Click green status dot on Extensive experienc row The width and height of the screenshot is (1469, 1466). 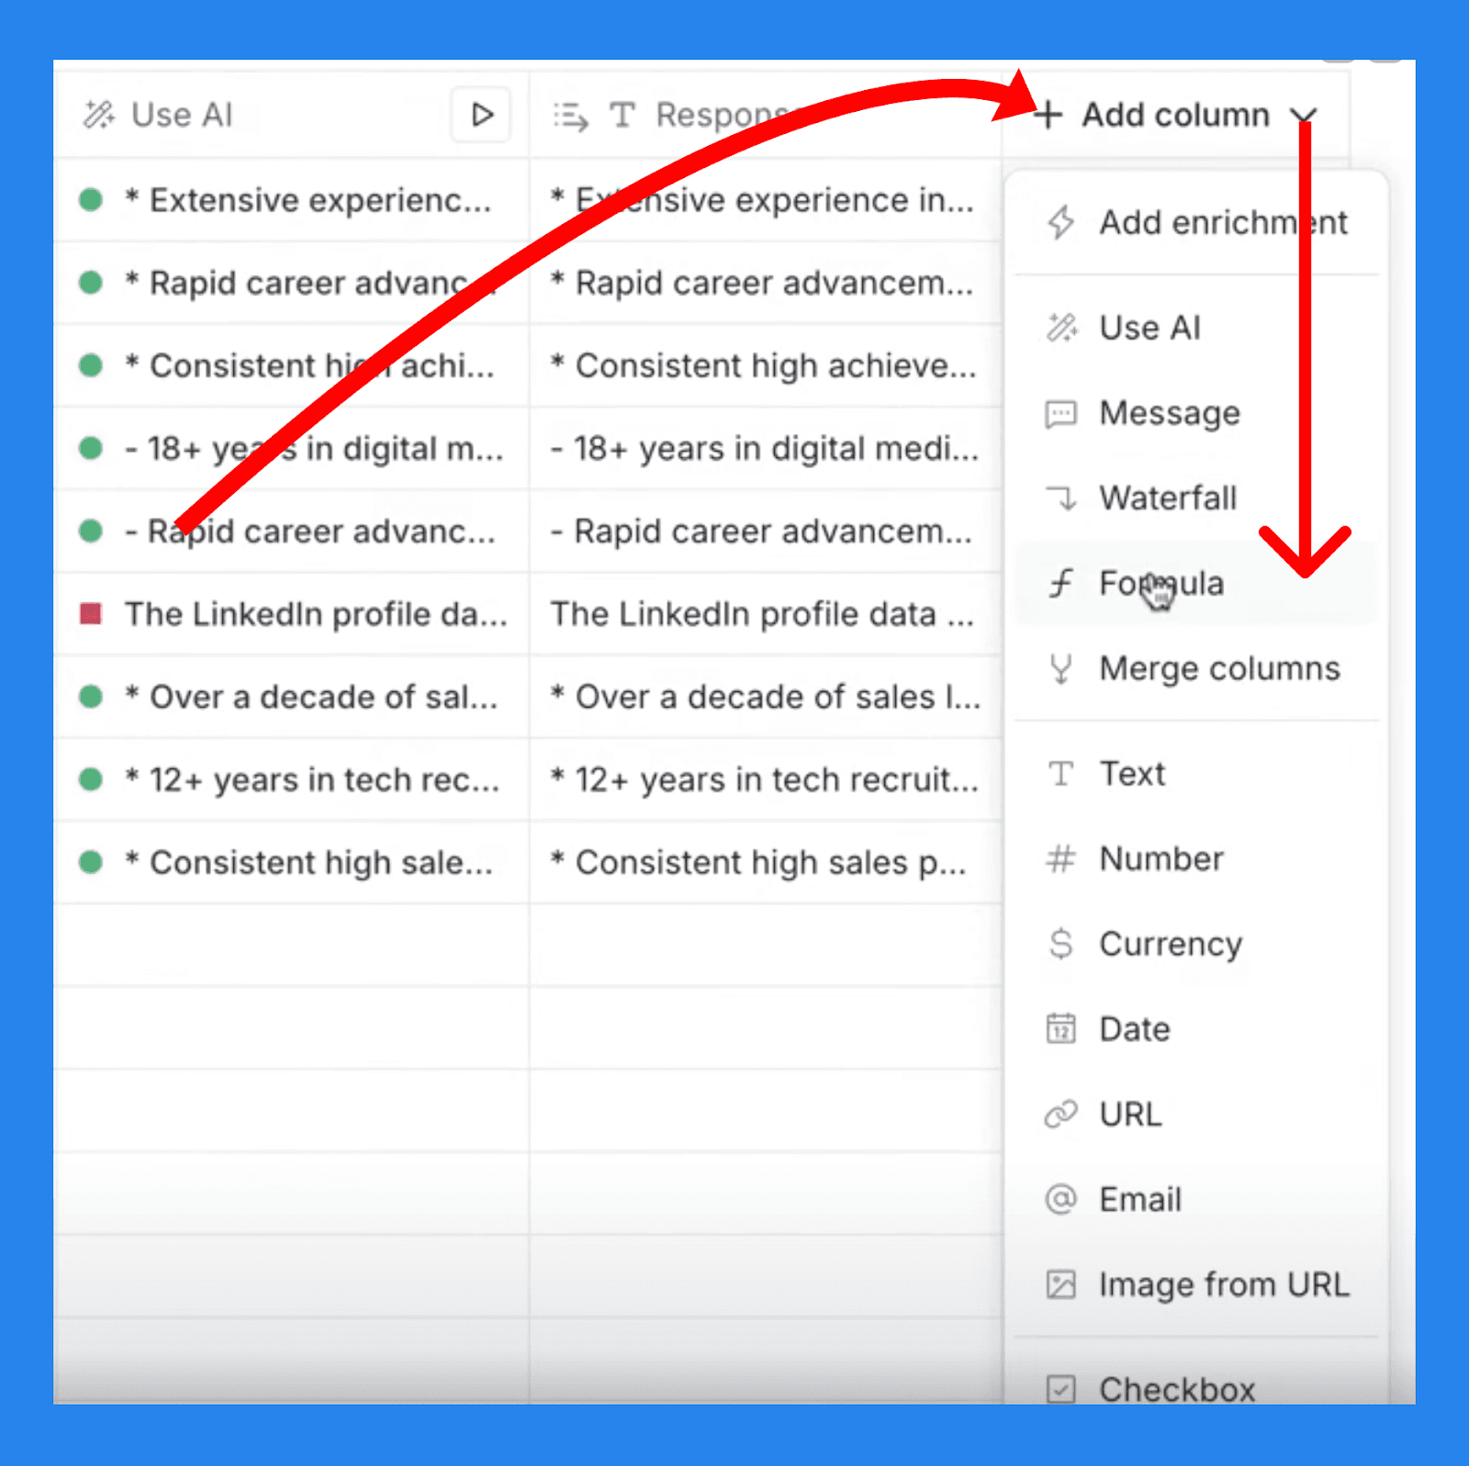point(91,199)
